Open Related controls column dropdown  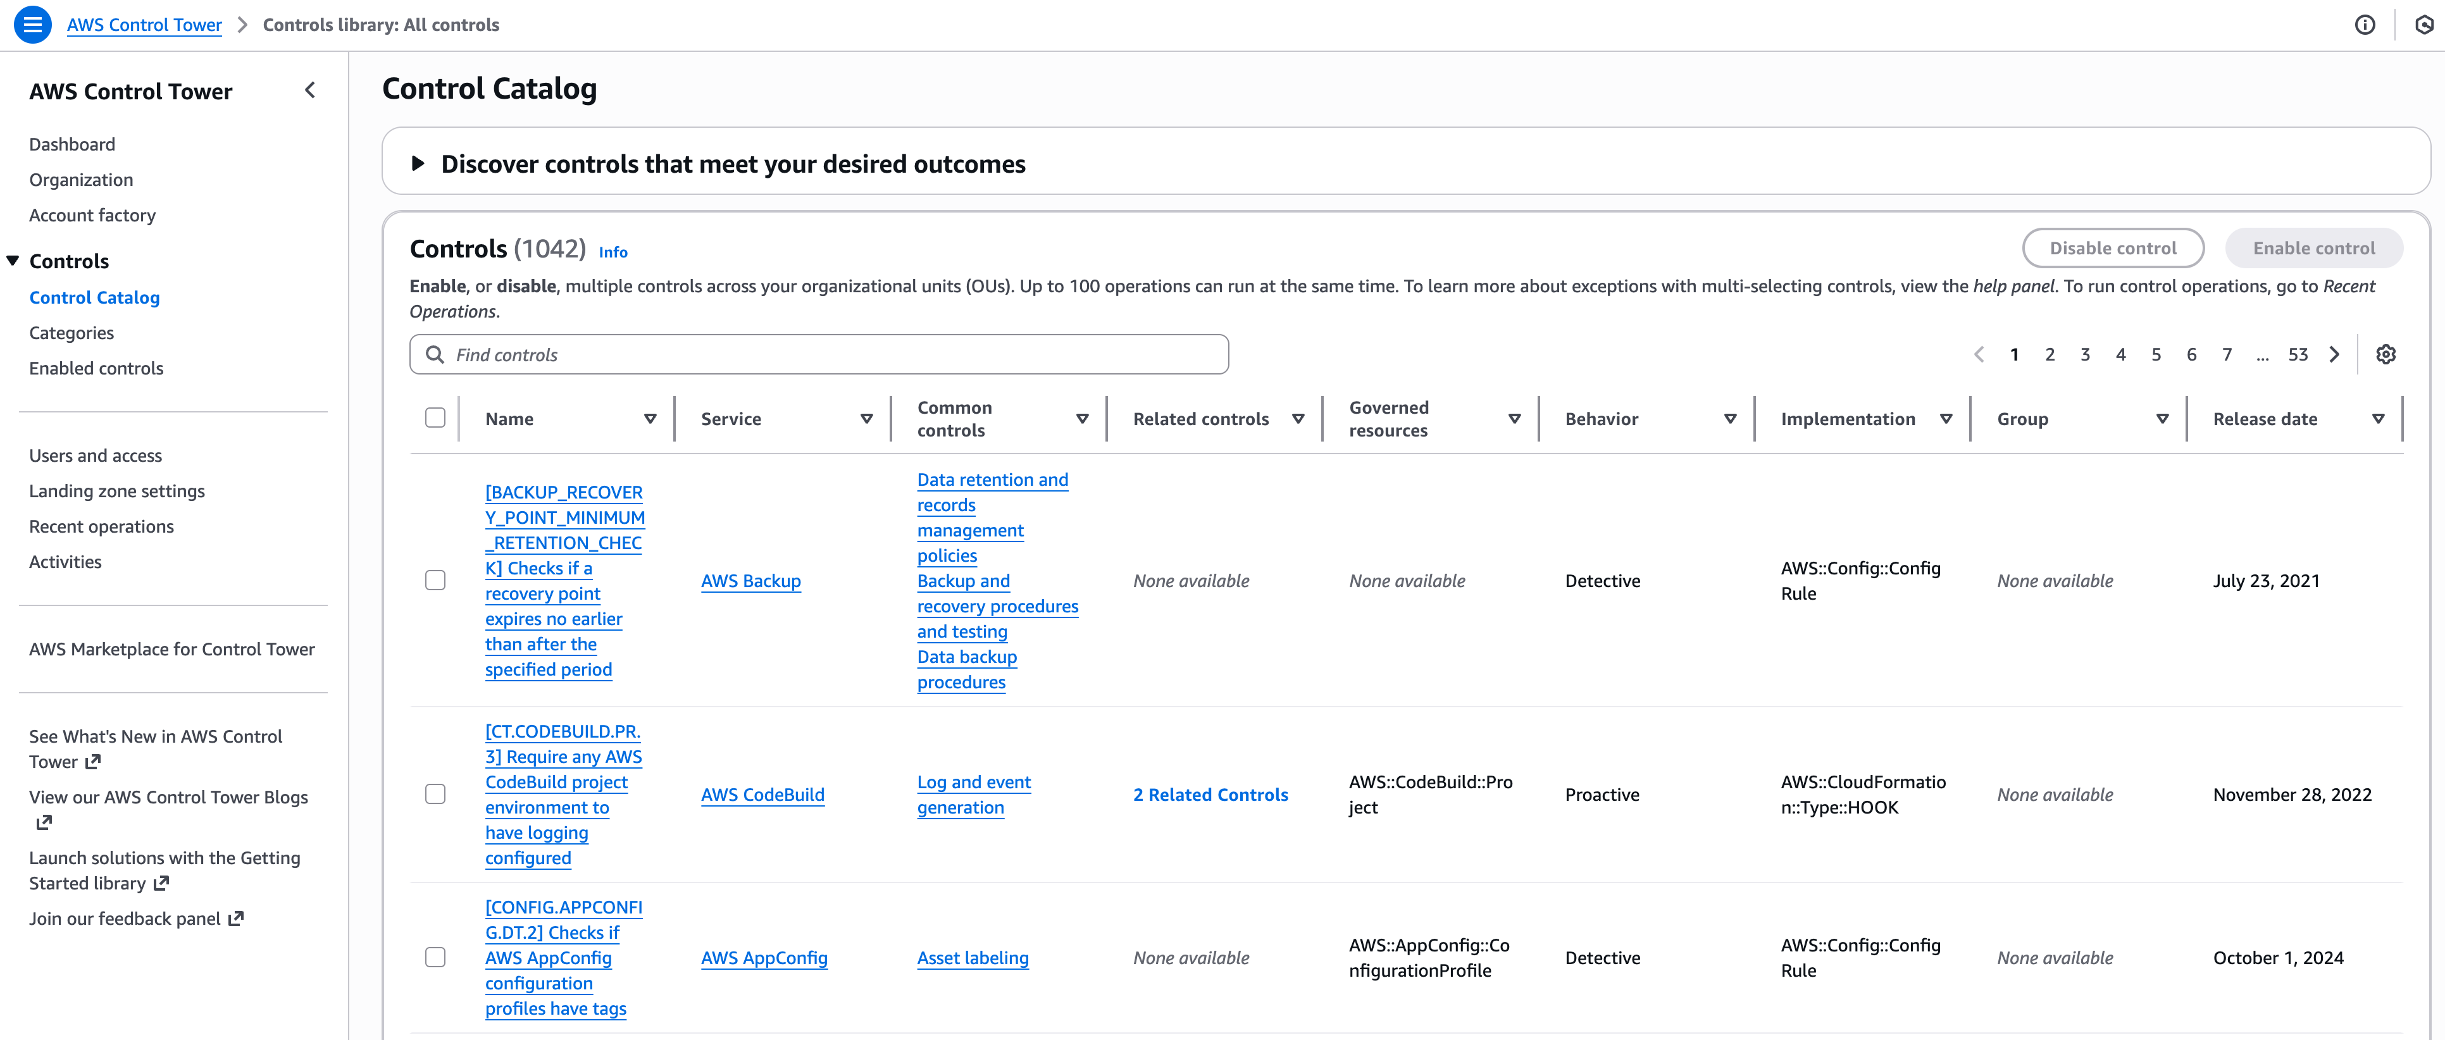point(1298,419)
